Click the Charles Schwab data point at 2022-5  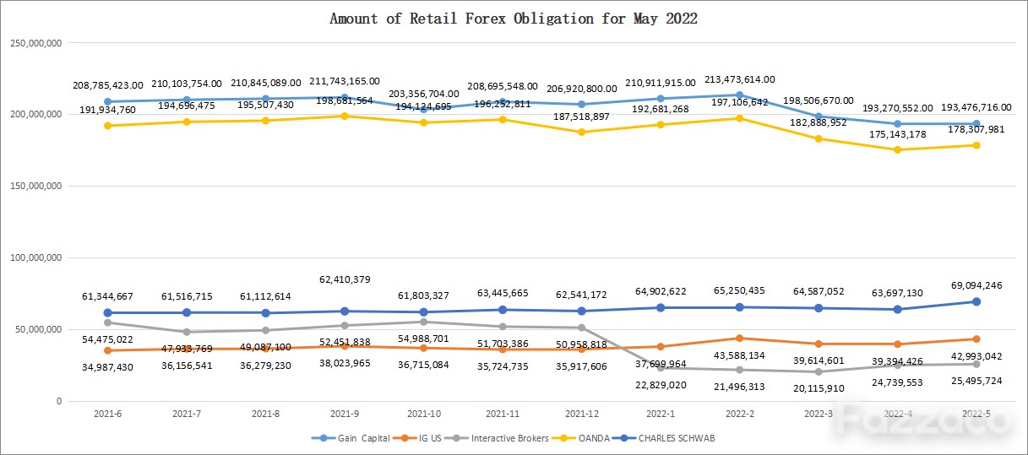(x=976, y=301)
